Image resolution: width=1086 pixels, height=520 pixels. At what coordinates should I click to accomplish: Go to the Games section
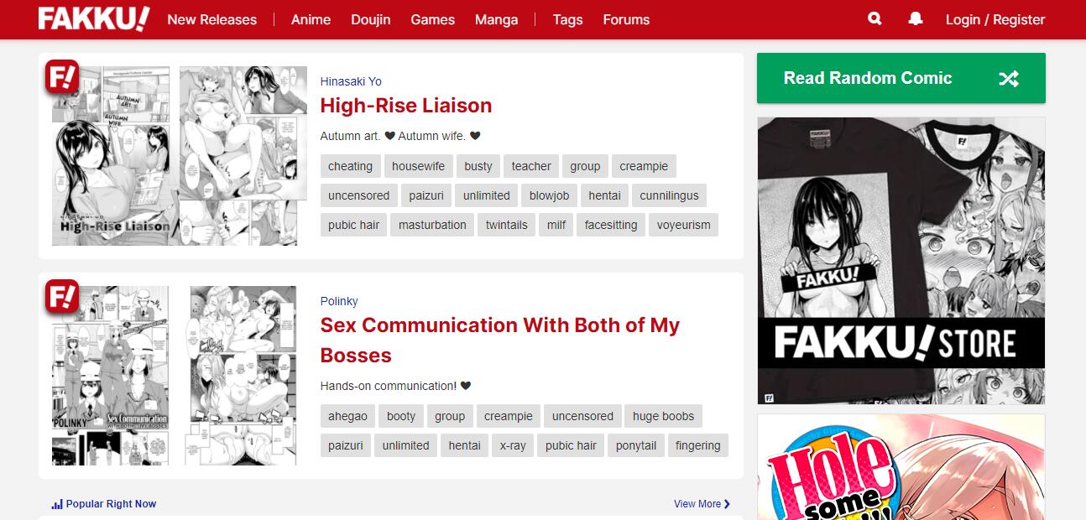(x=433, y=19)
